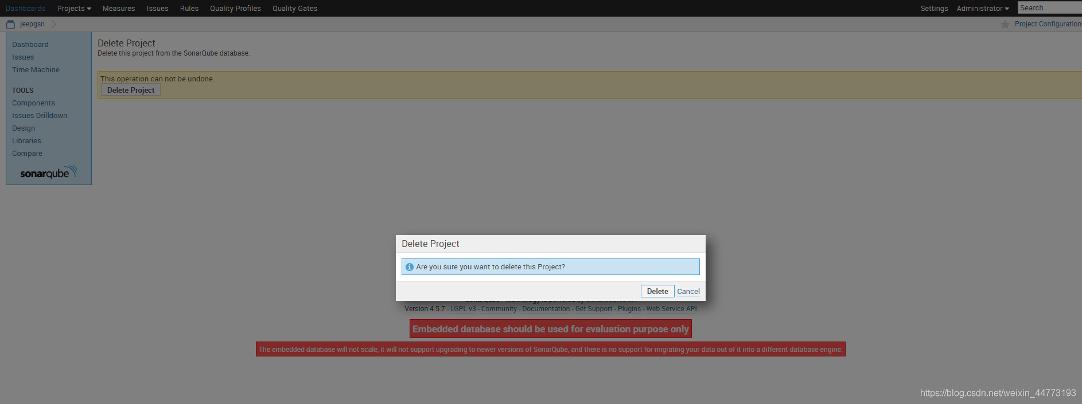Open the Compare tool
Screen dimensions: 1082x404
point(27,153)
